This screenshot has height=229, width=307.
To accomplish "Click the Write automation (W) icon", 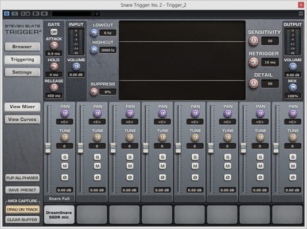I will pos(28,14).
